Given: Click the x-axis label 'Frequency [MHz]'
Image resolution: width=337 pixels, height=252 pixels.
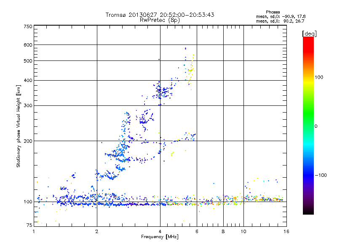Looking at the screenshot, I should (160, 237).
